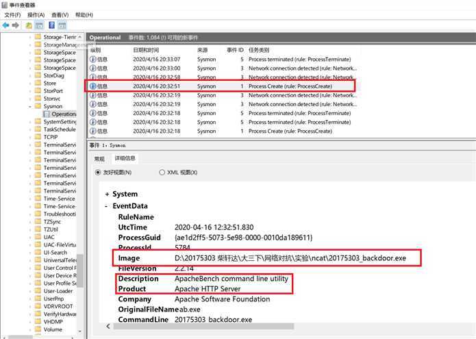The width and height of the screenshot is (476, 339).
Task: Open the 帮助(H) menu
Action: pos(84,15)
